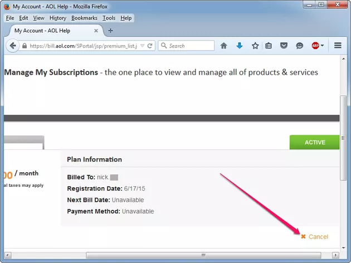Click the padlock site security icon
This screenshot has width=351, height=263.
click(25, 46)
